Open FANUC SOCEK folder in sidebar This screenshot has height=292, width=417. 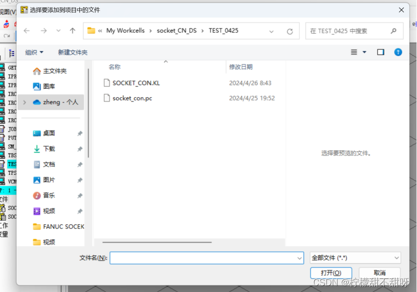(58, 227)
